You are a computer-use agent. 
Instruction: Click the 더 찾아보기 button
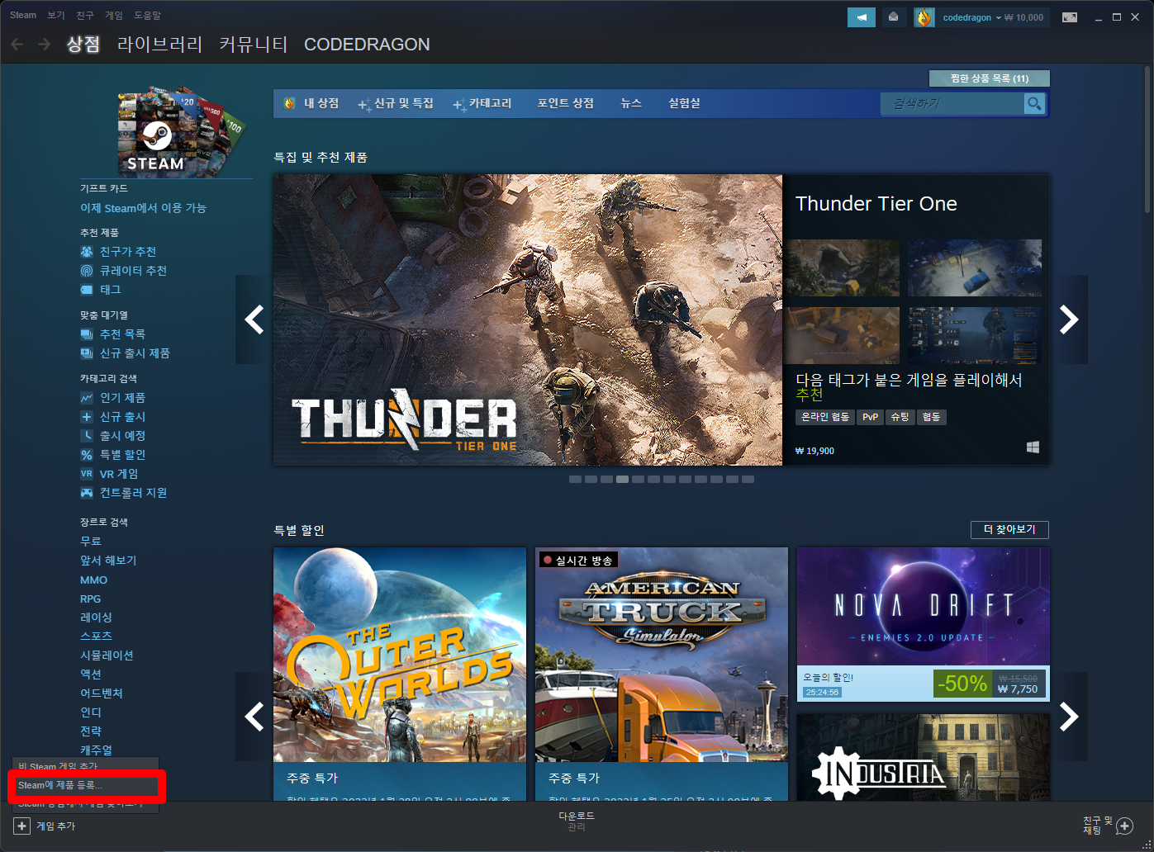(x=1009, y=529)
